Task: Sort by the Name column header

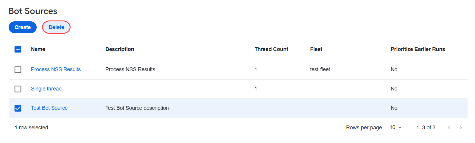Action: pos(38,49)
